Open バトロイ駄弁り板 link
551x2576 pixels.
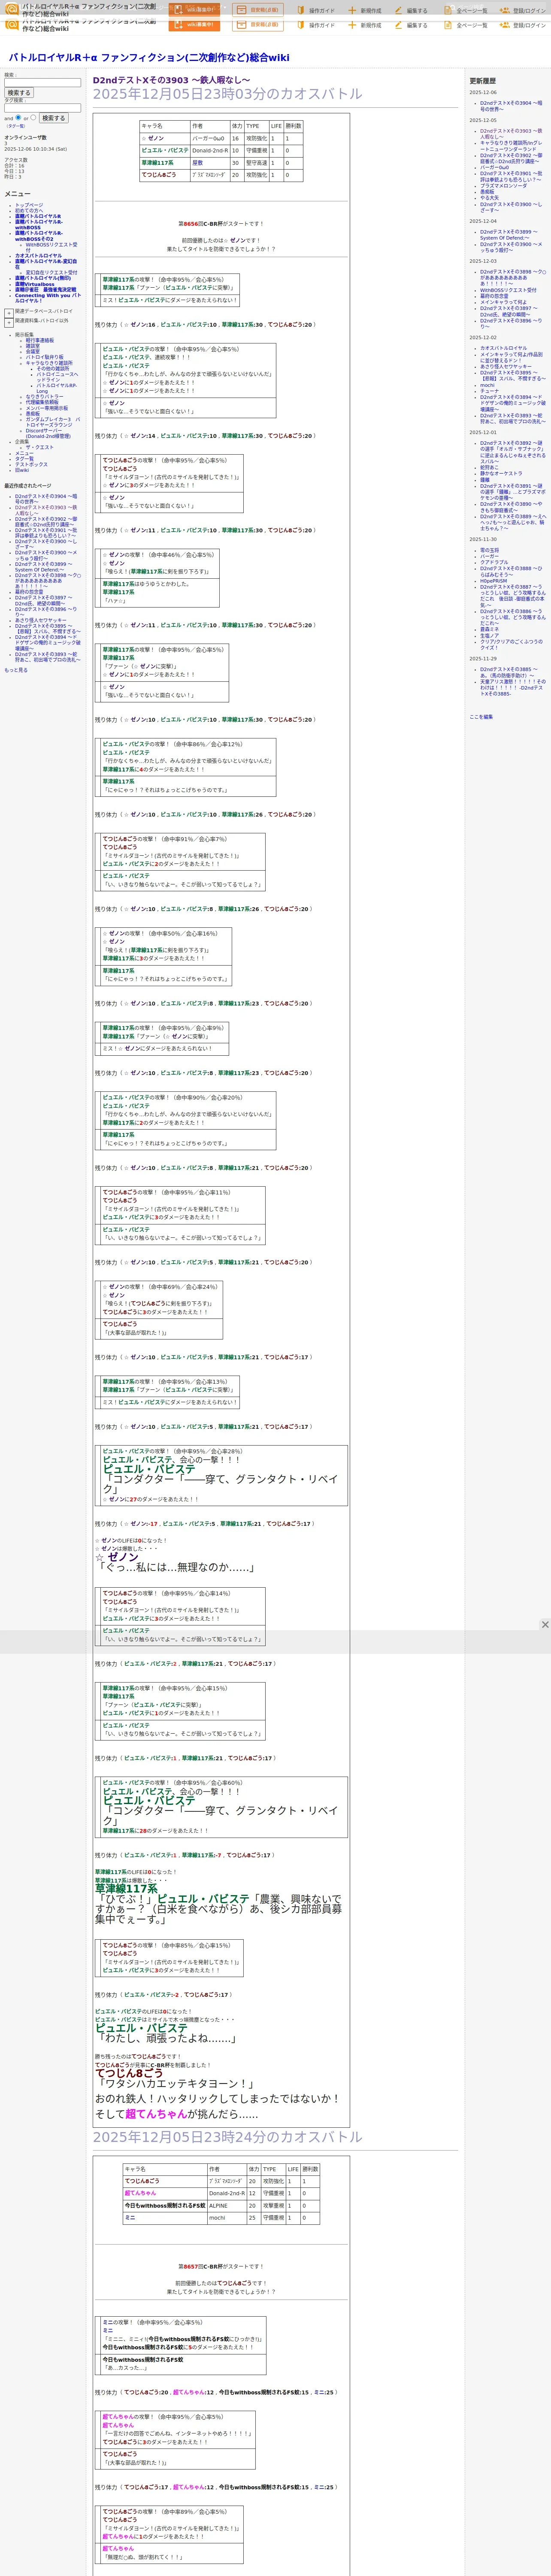(x=44, y=357)
